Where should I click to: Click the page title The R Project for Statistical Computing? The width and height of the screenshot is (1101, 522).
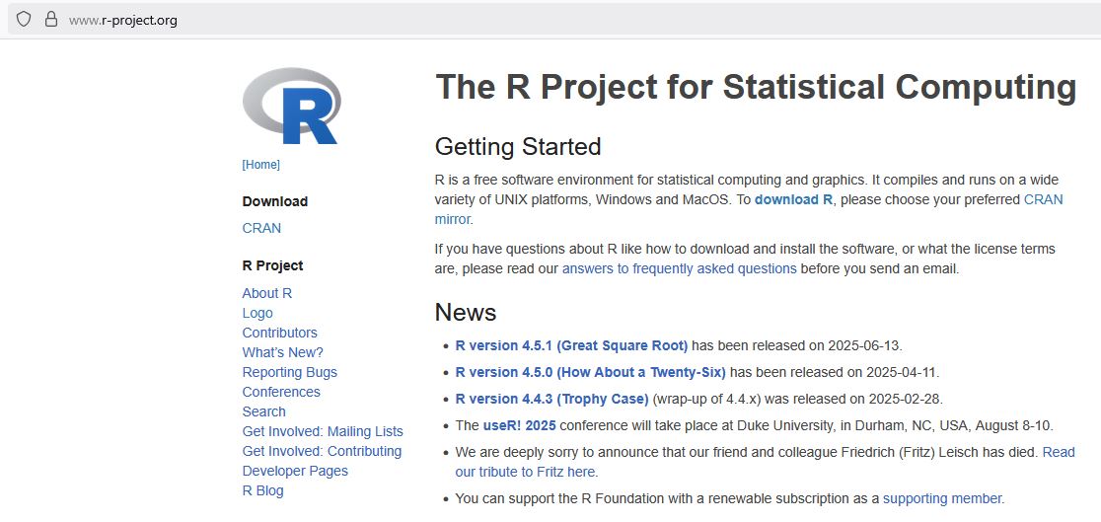pos(756,87)
